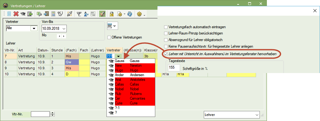Click the funnel filter icon
The image size is (320, 121).
coord(79,14)
